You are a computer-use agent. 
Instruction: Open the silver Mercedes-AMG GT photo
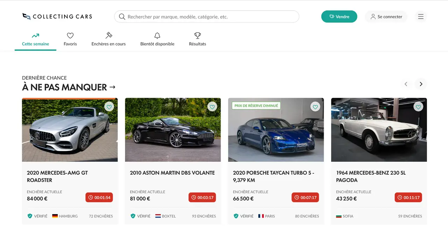[x=70, y=130]
